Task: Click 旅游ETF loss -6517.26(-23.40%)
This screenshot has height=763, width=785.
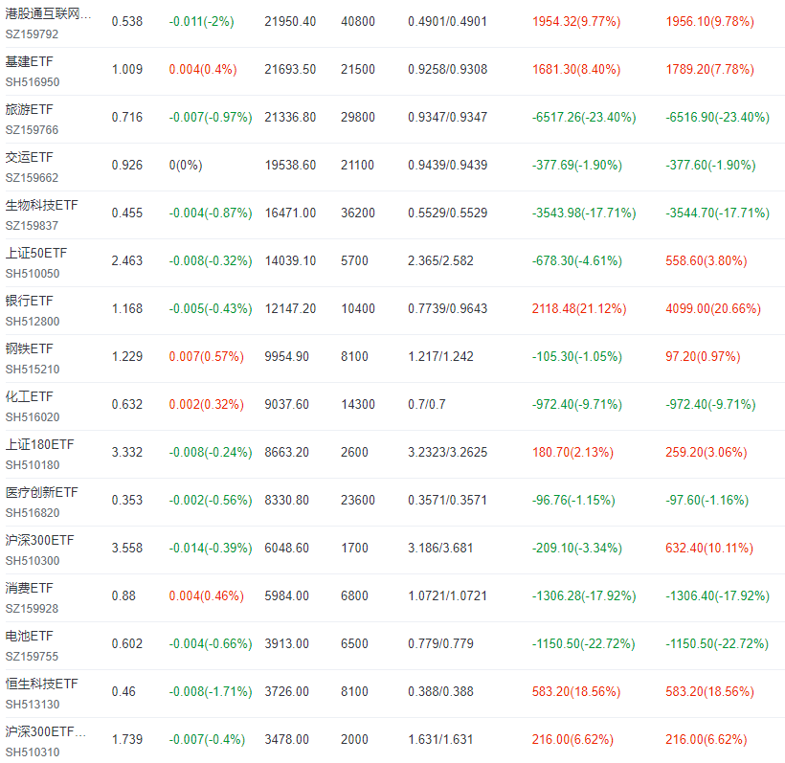Action: click(584, 117)
